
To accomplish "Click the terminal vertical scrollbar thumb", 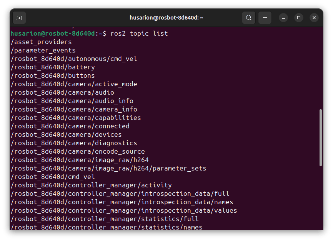I will pos(320,138).
